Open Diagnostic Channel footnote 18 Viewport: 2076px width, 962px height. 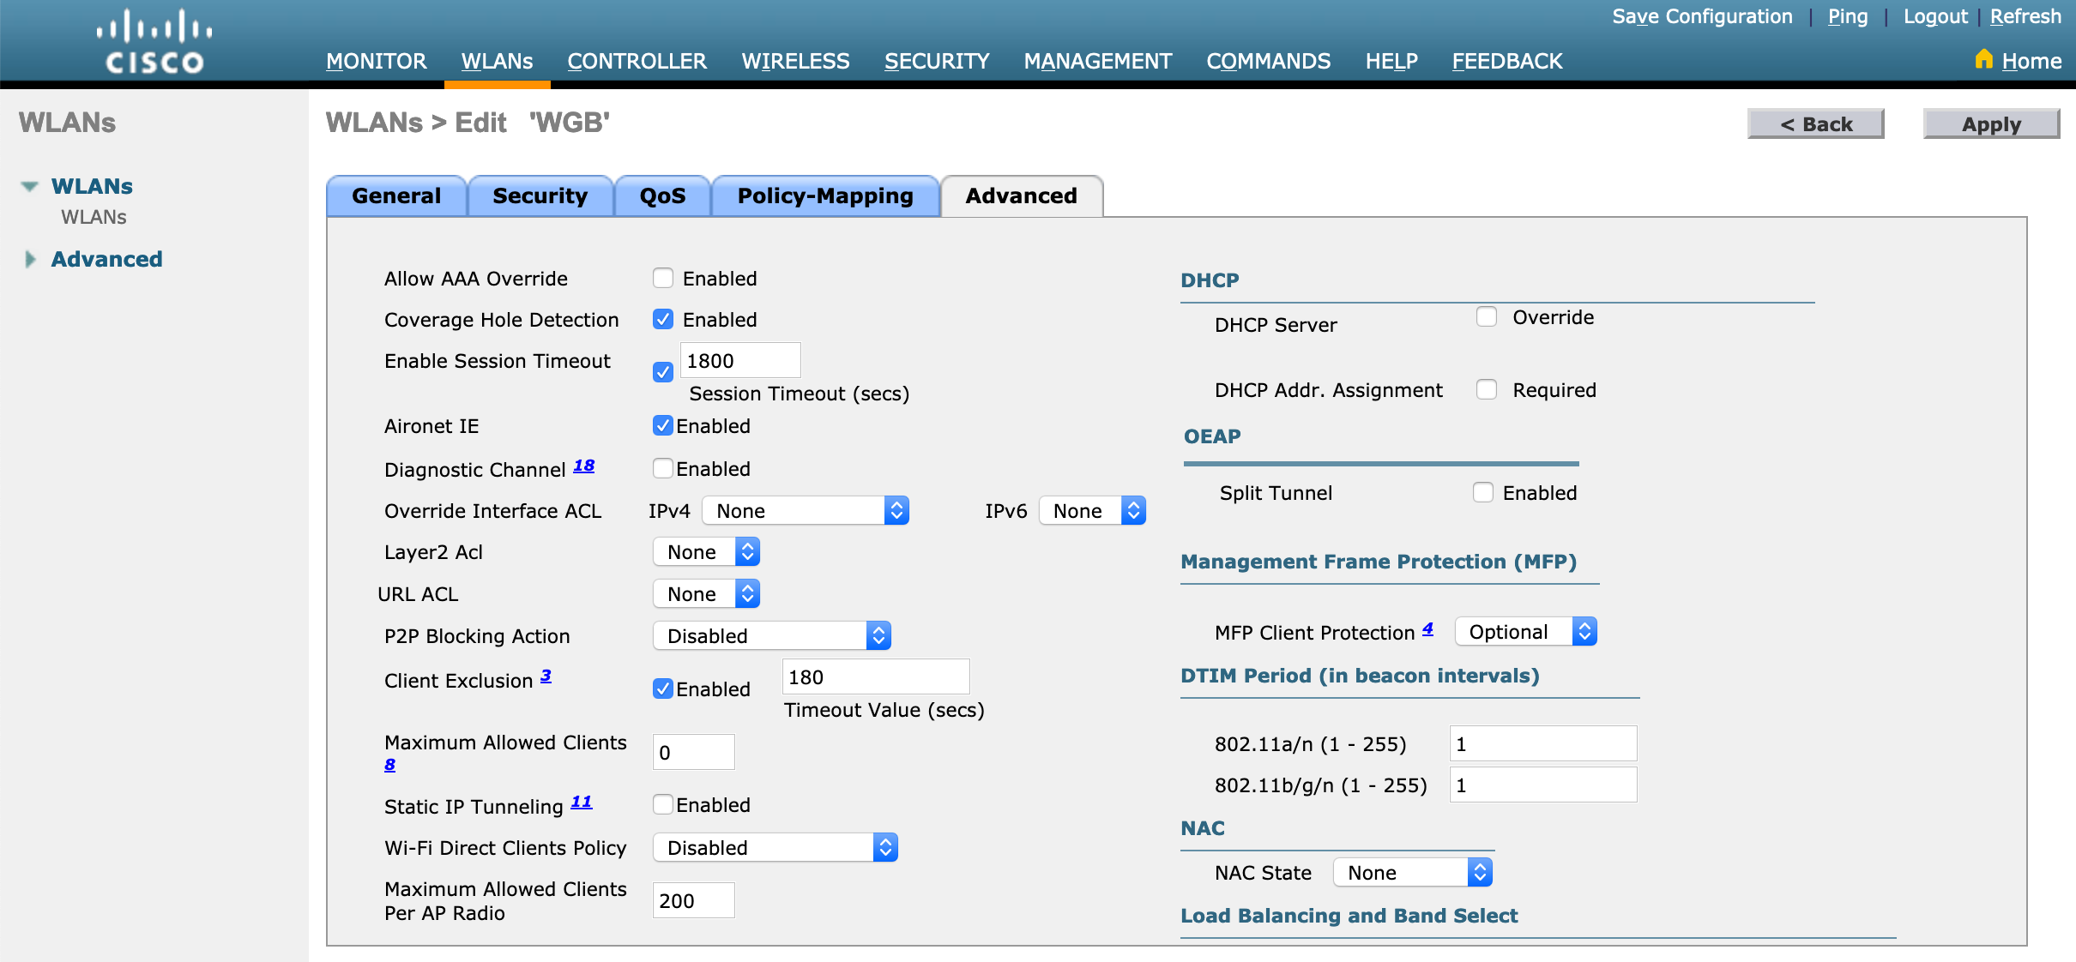tap(583, 465)
